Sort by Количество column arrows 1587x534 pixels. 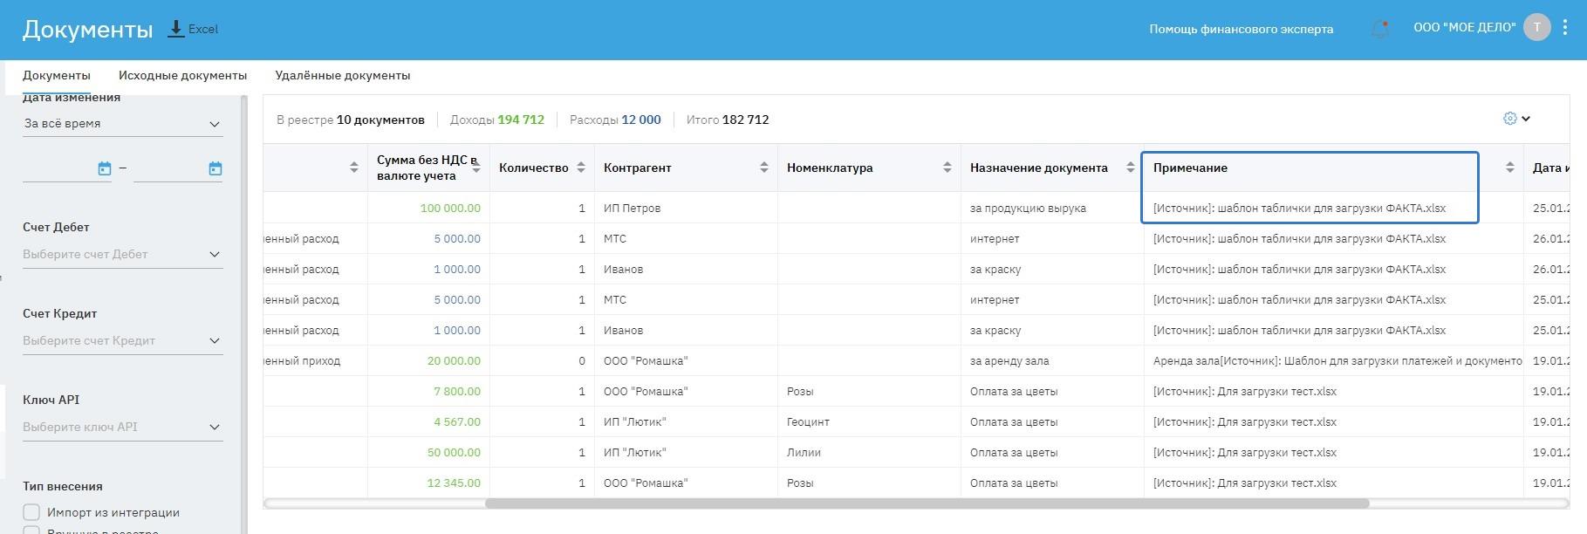click(581, 168)
